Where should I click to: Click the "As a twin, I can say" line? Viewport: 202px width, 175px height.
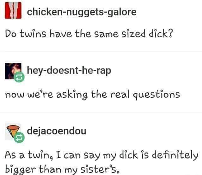(x=101, y=155)
